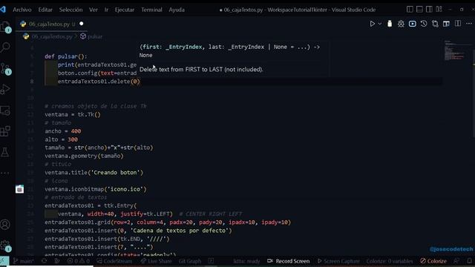Click Record Screen in status bar
Screen dimensions: 475x267
pyautogui.click(x=289, y=261)
